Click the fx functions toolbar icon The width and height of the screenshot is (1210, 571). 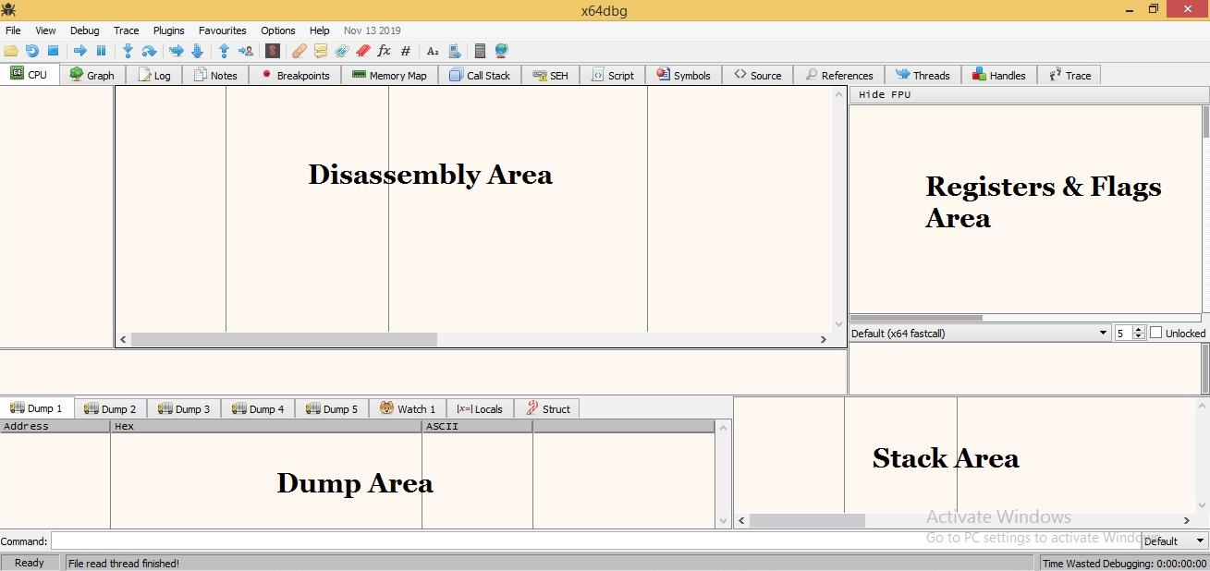(384, 51)
